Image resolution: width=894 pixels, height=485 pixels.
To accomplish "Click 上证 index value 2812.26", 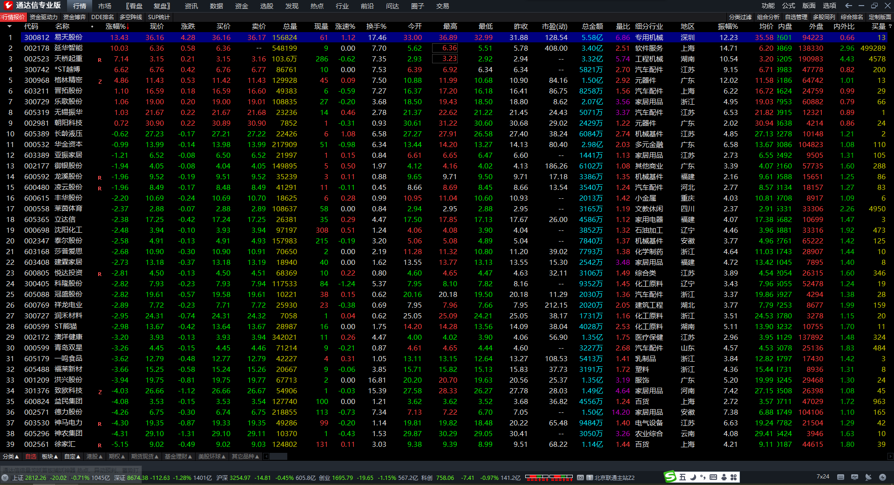I will coord(35,478).
